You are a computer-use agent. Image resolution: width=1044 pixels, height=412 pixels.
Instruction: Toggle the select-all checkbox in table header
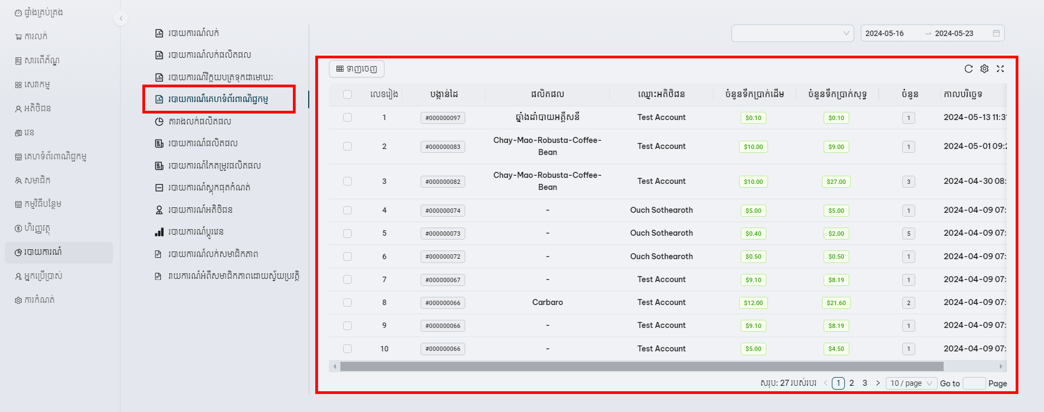[347, 94]
